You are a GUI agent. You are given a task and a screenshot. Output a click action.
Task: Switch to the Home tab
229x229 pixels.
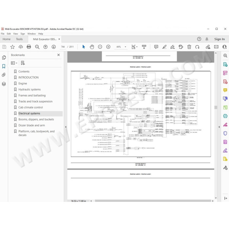coord(7,39)
